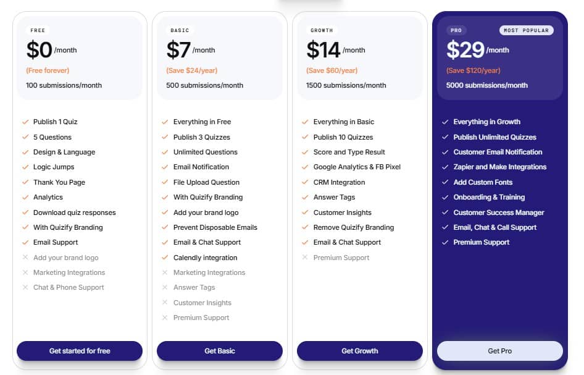Viewport: 584px width, 375px height.
Task: Select the MOST POPULAR badge
Action: click(526, 30)
